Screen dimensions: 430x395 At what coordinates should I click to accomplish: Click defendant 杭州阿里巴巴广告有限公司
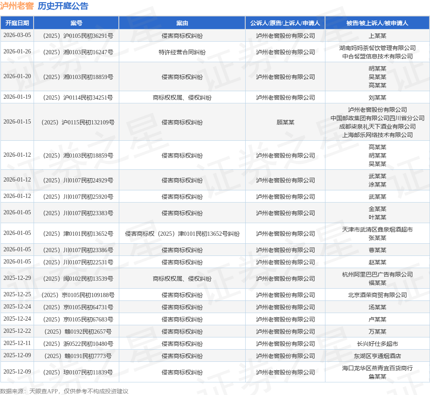[x=378, y=274]
